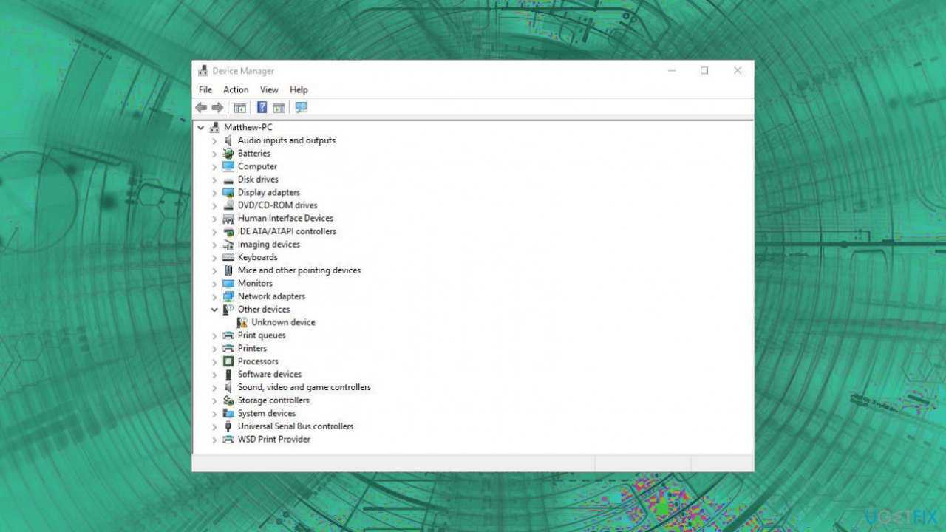
Task: Open the Help menu
Action: 299,89
